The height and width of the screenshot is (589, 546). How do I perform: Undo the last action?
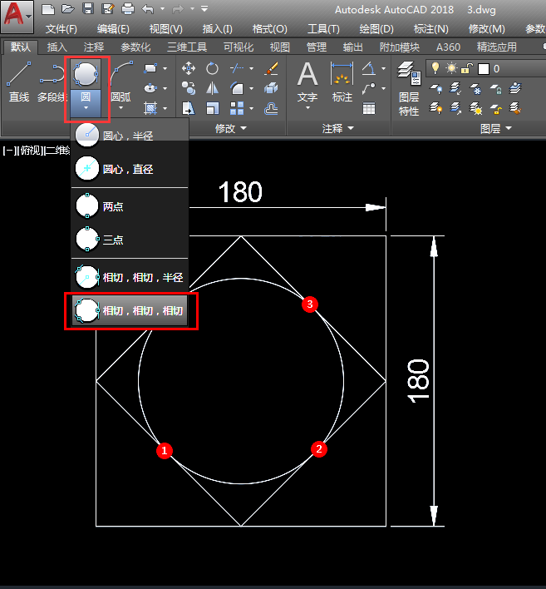(x=147, y=9)
